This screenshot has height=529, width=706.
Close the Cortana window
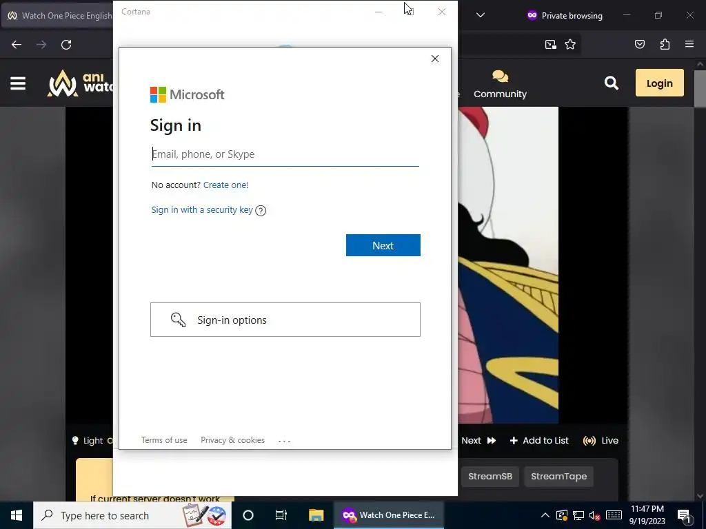click(x=442, y=12)
